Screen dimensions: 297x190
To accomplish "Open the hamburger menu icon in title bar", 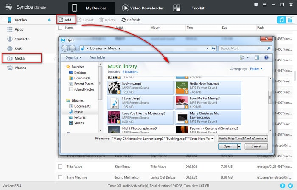I will (265, 5).
